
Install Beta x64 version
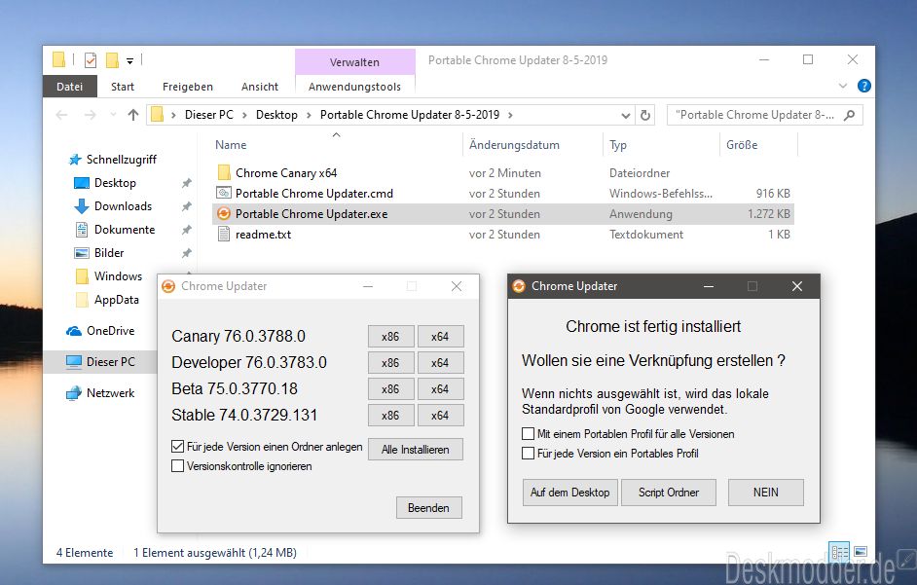(440, 389)
